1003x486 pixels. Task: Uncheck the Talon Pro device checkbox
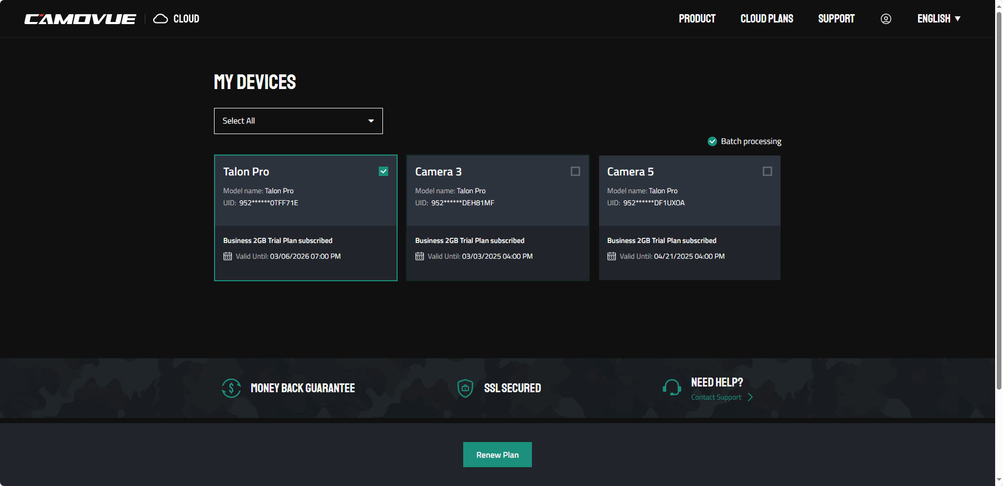383,171
